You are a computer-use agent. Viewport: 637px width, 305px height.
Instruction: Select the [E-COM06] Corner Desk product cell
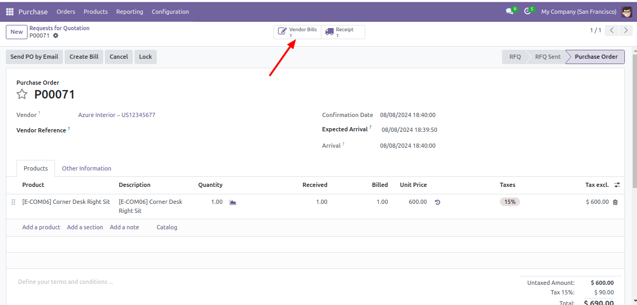[x=66, y=202]
